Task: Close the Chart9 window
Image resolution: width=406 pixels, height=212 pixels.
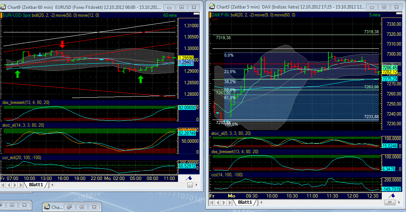Action: (x=194, y=7)
